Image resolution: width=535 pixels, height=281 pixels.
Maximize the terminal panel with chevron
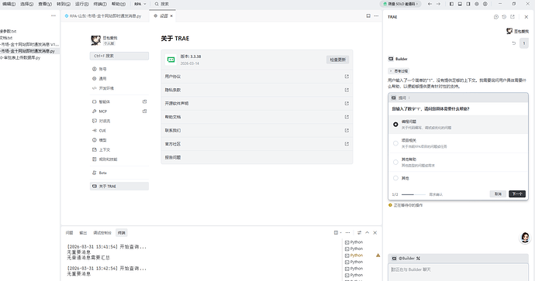pos(367,233)
